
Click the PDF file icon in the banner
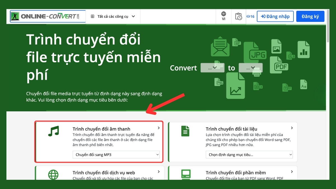coord(279,65)
